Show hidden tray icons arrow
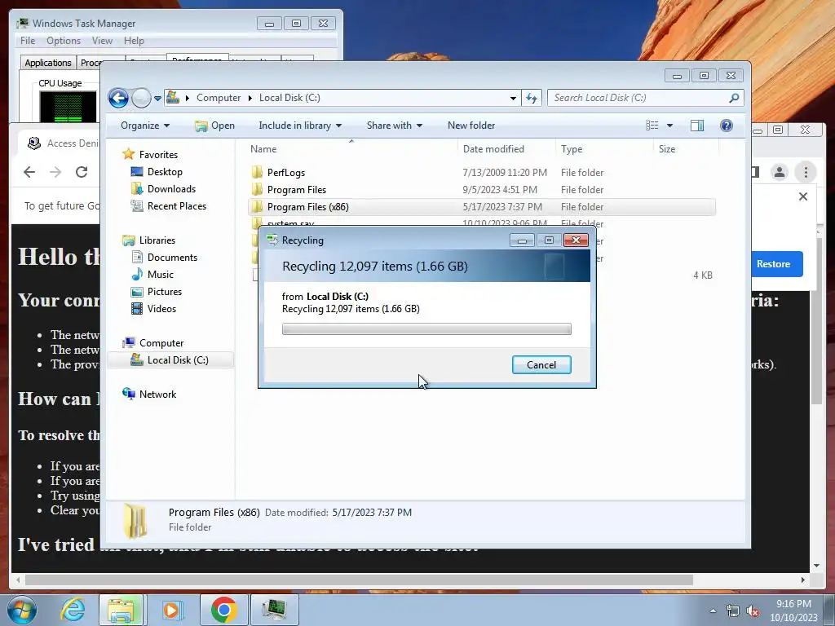This screenshot has height=626, width=835. tap(713, 611)
